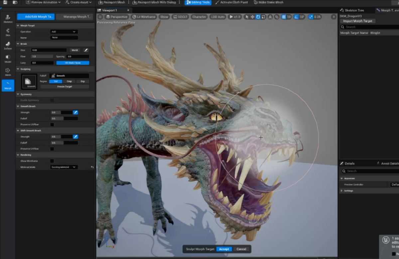The image size is (399, 259).
Task: Open the Lit Wireframe view mode menu
Action: click(144, 17)
